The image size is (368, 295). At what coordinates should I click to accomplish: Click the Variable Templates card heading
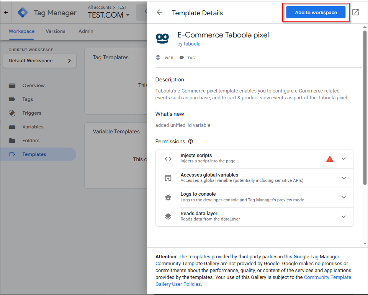(x=116, y=131)
